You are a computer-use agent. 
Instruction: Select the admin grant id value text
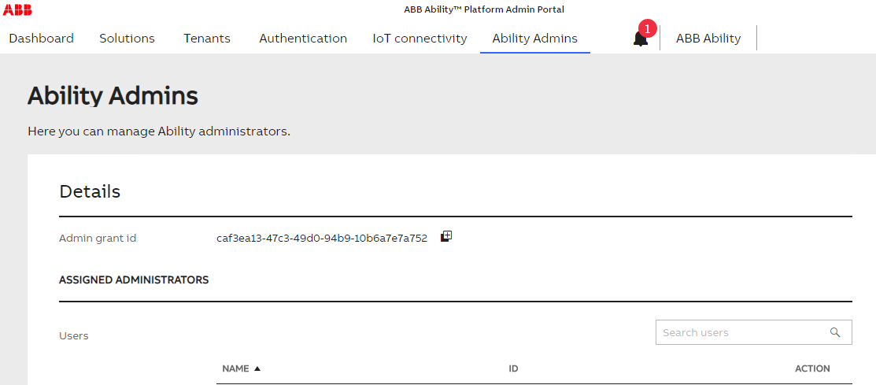point(322,238)
